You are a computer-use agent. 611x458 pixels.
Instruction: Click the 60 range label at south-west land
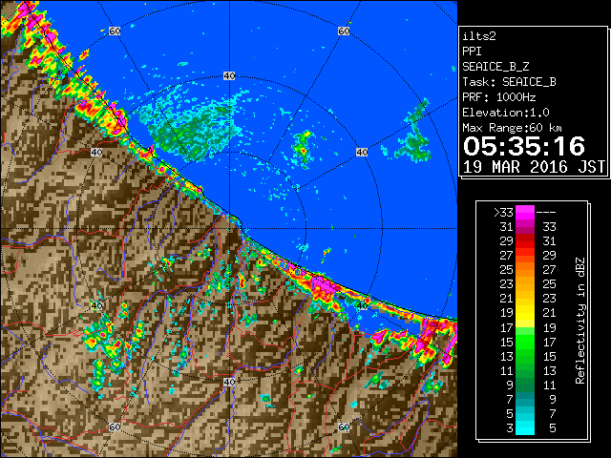[x=115, y=427]
